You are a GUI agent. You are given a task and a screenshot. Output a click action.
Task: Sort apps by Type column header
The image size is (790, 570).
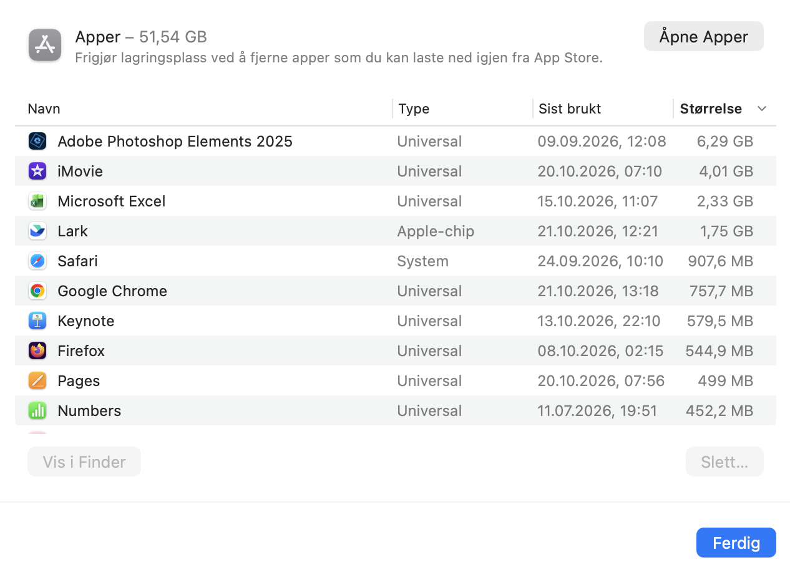414,109
